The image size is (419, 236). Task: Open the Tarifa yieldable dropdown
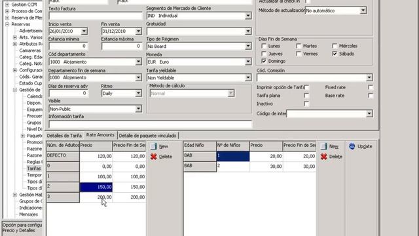tap(248, 78)
